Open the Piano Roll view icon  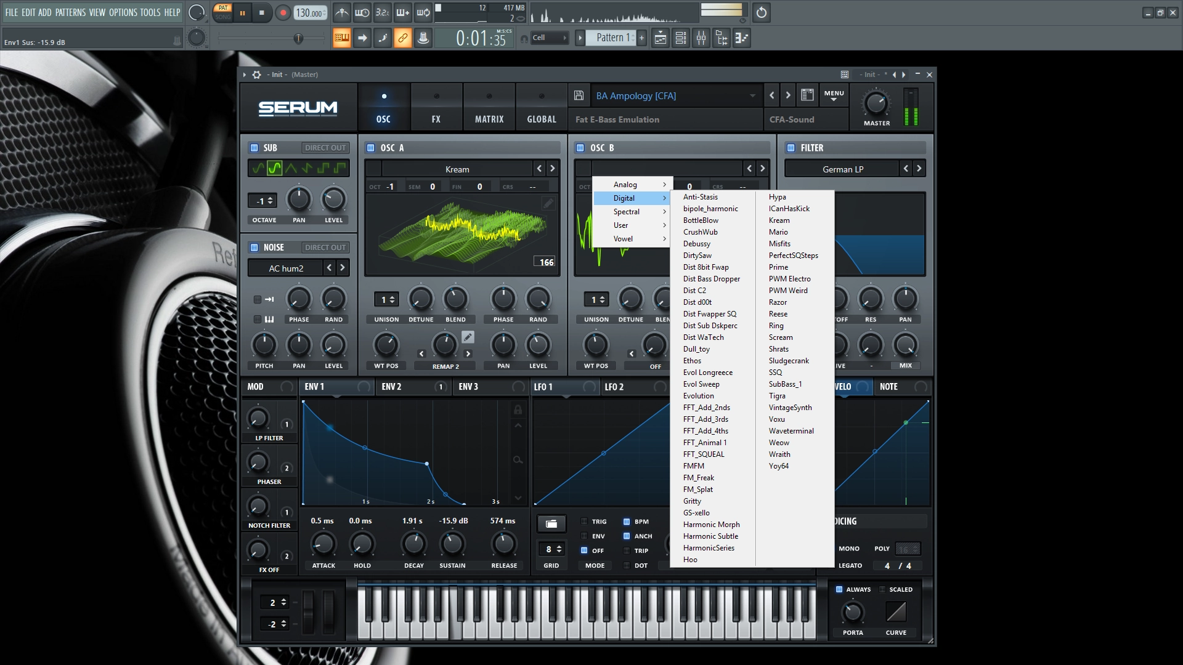[x=742, y=38]
